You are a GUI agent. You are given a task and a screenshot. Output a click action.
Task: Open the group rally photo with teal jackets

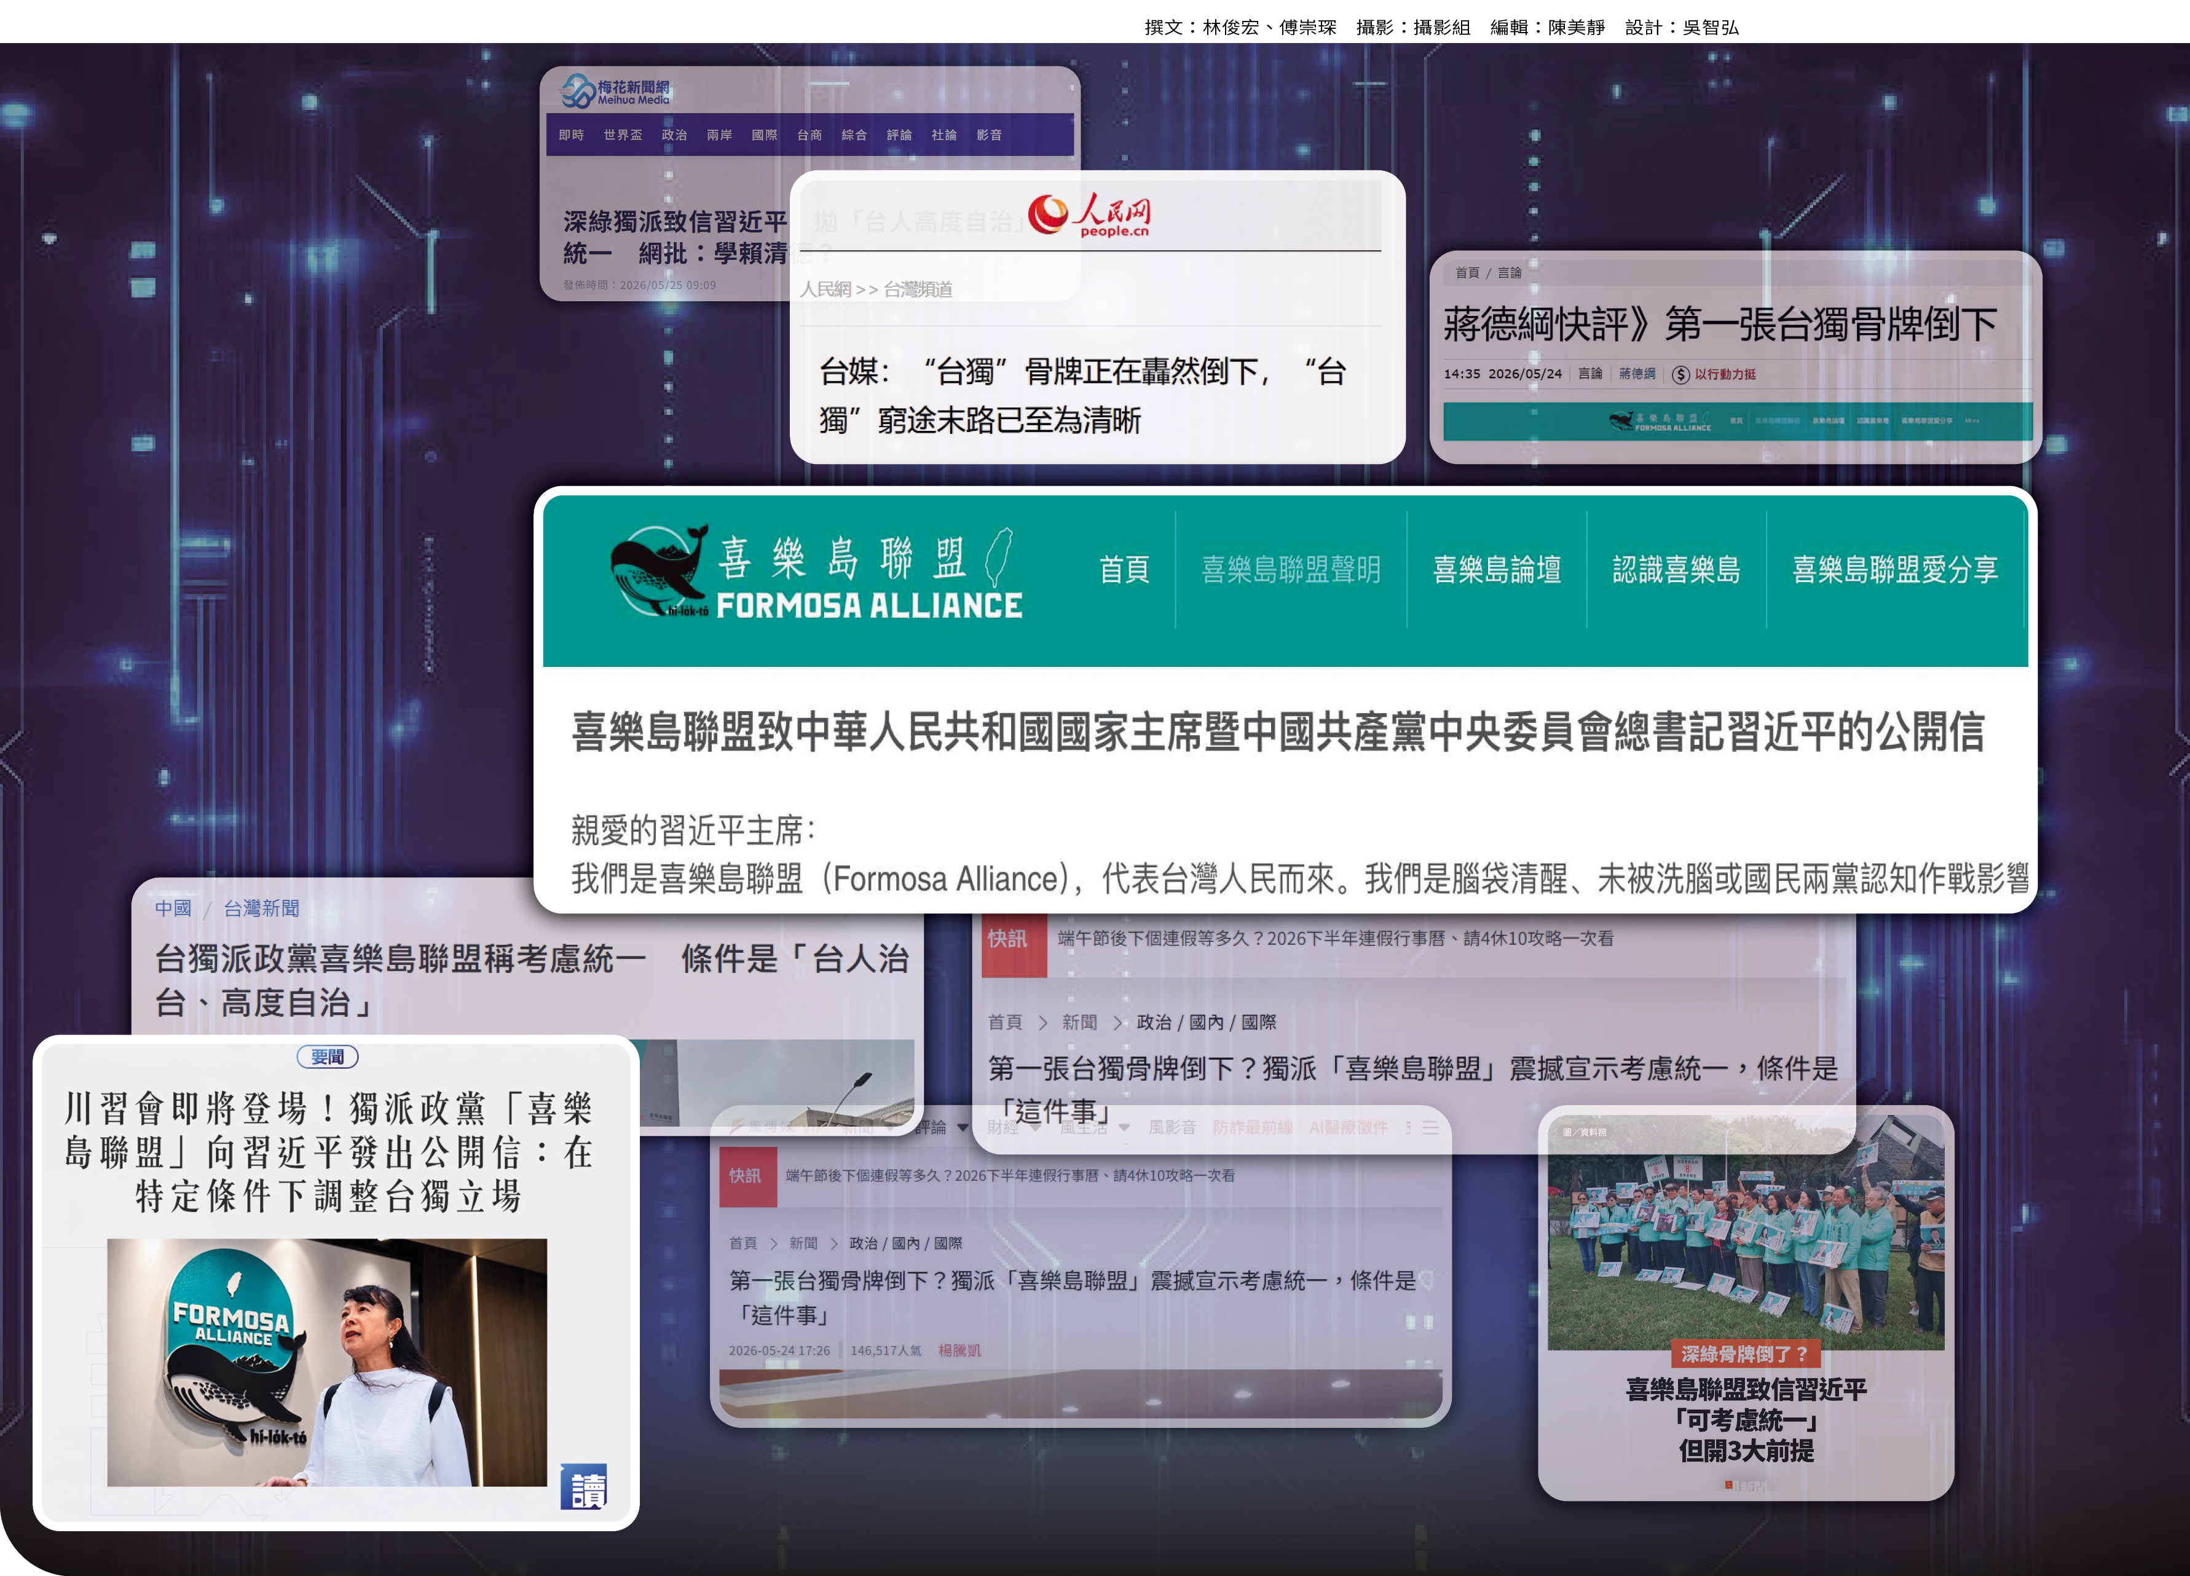click(1746, 1233)
